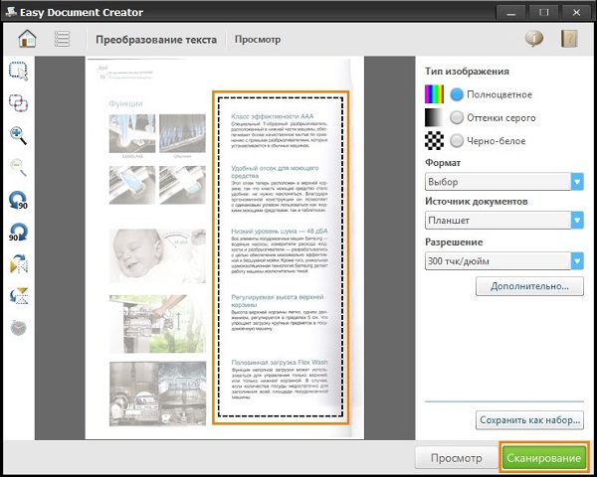Click the Дополнительно... button
Screen dimensions: 597x477
click(x=528, y=287)
